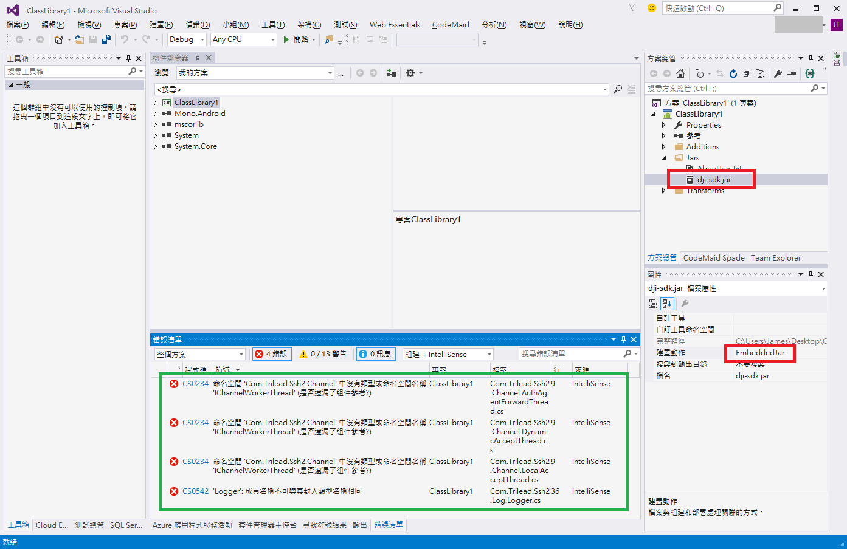Select the dji-sdk.jar file in Solution Explorer

pyautogui.click(x=714, y=180)
